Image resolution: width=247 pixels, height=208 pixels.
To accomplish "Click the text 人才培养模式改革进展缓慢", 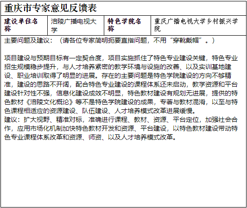I will tap(153, 111).
